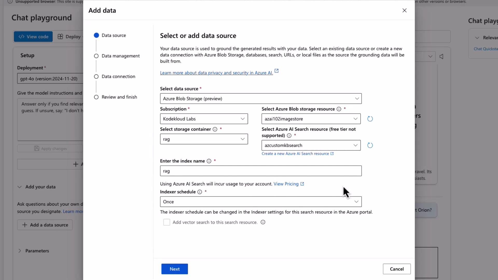Expand the Parameters section
The height and width of the screenshot is (280, 498).
[x=19, y=251]
